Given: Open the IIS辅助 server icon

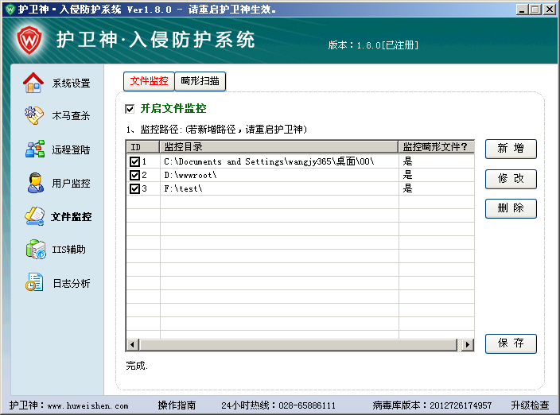Looking at the screenshot, I should coord(36,249).
